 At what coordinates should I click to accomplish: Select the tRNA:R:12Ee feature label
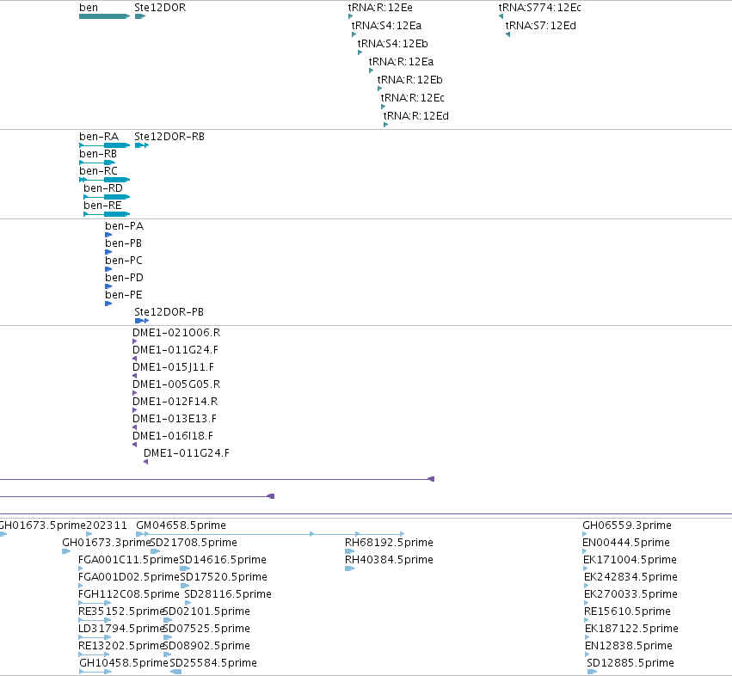pyautogui.click(x=380, y=8)
